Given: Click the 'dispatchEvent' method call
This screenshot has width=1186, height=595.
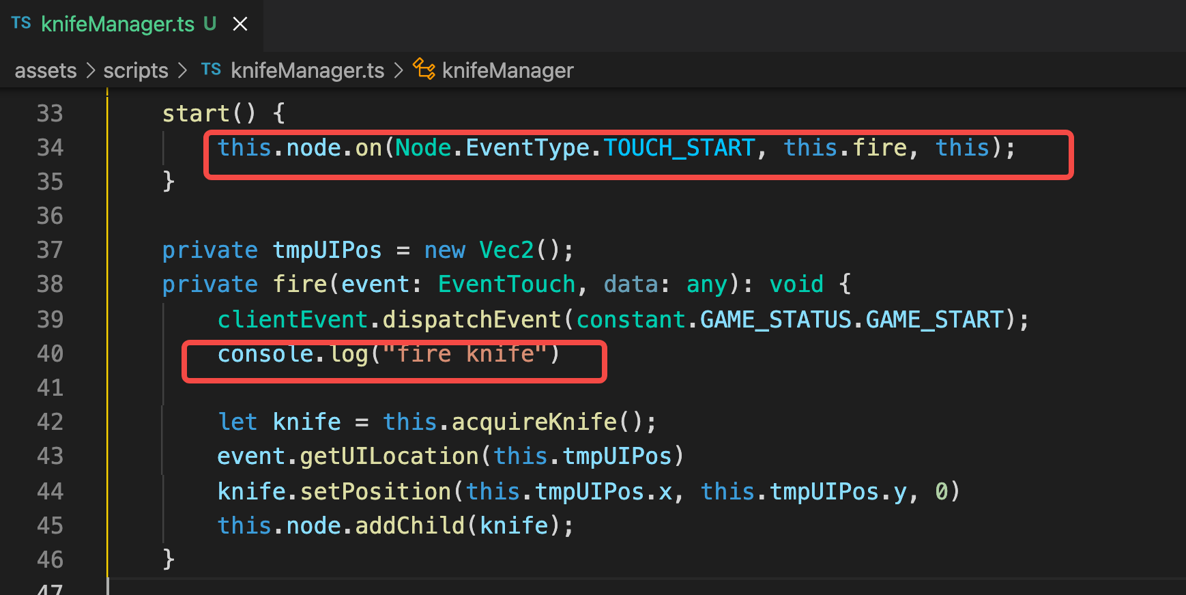Looking at the screenshot, I should (x=472, y=319).
